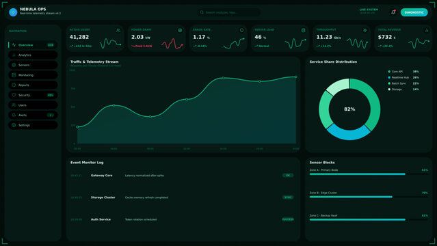437x246 pixels.
Task: Click the 99% badge on Security
Action: 51,95
